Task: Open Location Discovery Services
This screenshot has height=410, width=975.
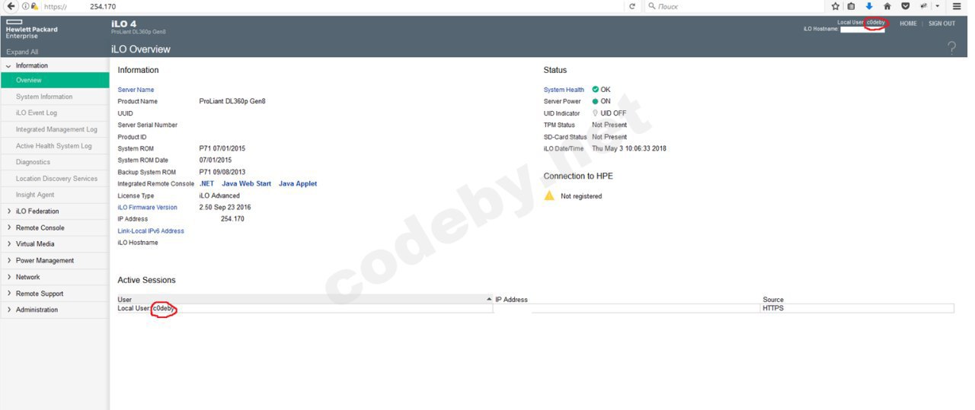Action: pyautogui.click(x=55, y=178)
